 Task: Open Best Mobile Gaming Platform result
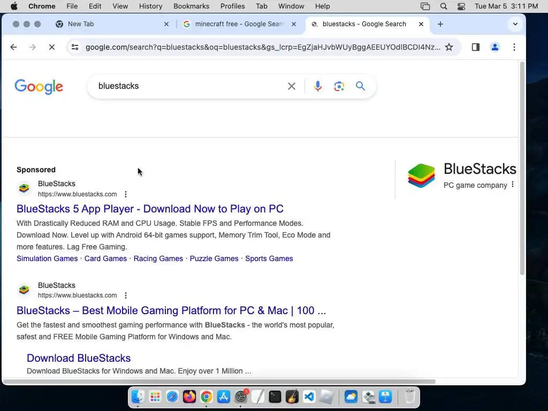171,310
